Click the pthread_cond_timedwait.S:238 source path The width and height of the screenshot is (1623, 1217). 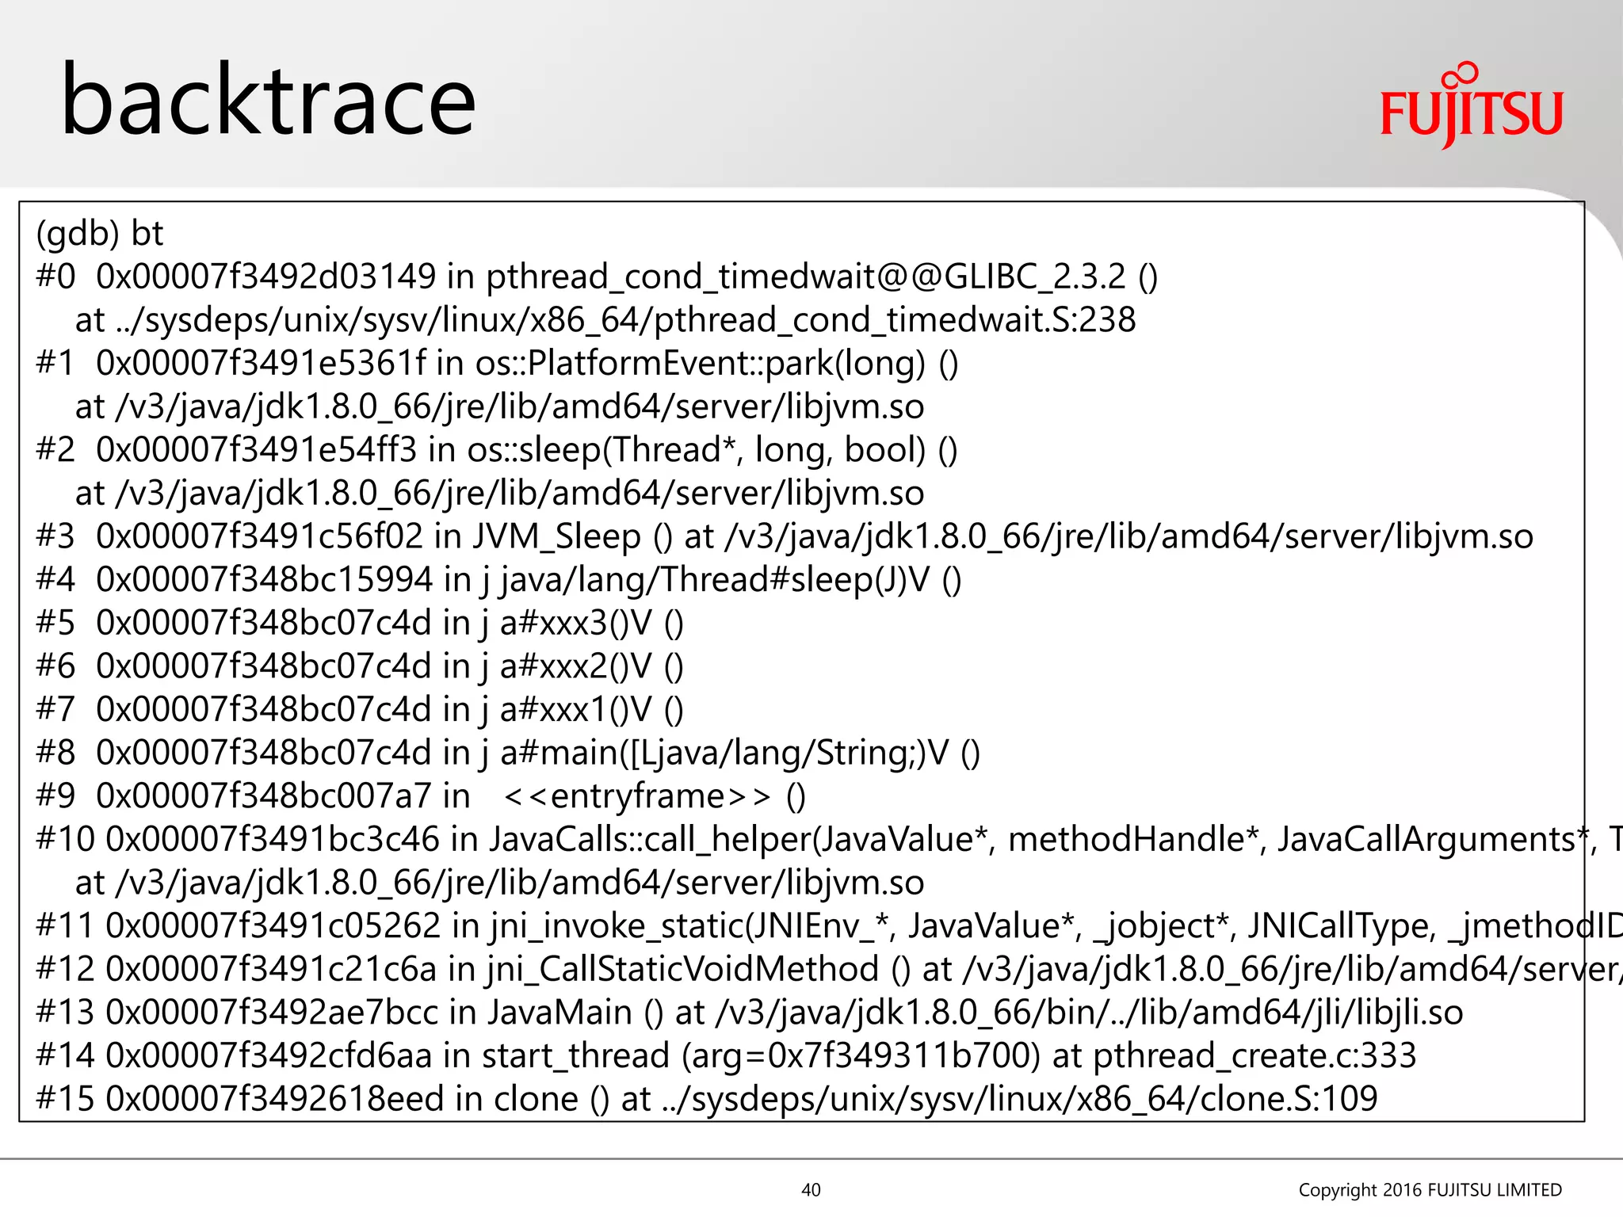[x=605, y=320]
